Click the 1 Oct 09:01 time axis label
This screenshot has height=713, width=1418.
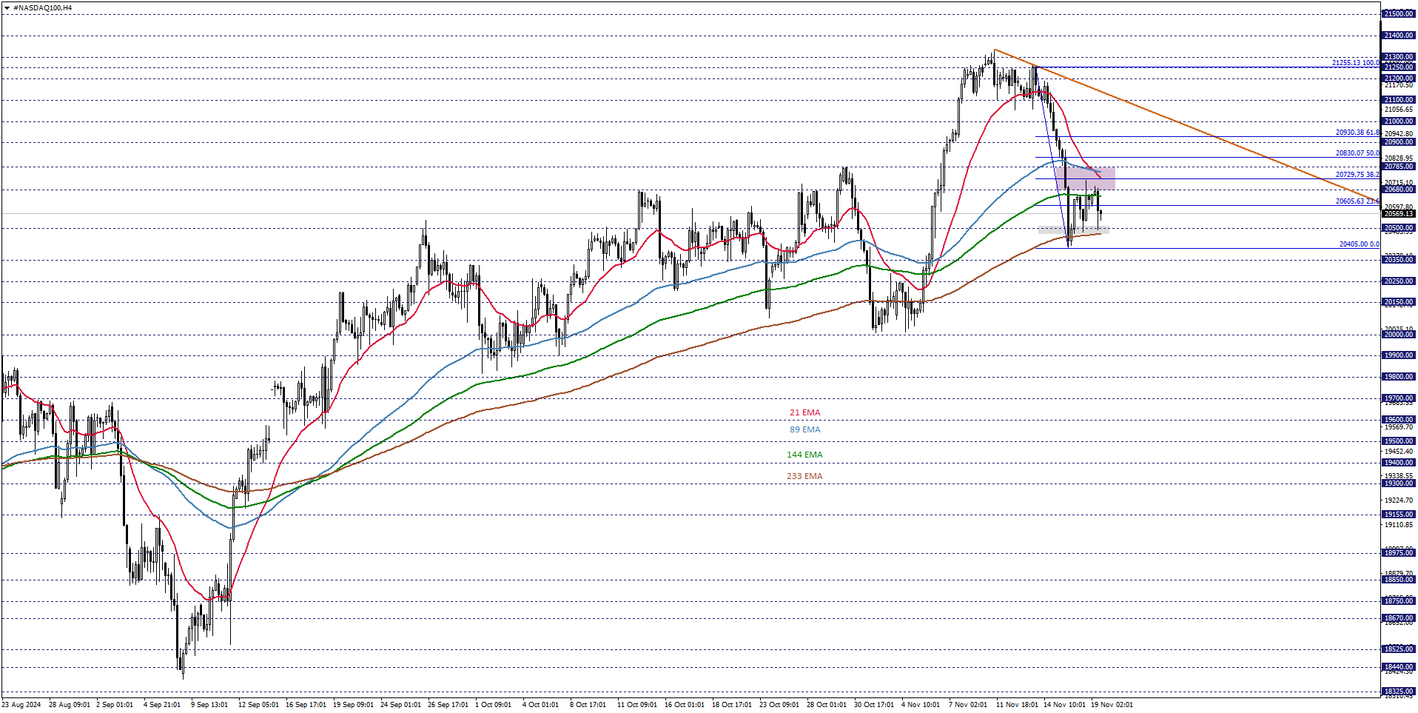point(493,705)
